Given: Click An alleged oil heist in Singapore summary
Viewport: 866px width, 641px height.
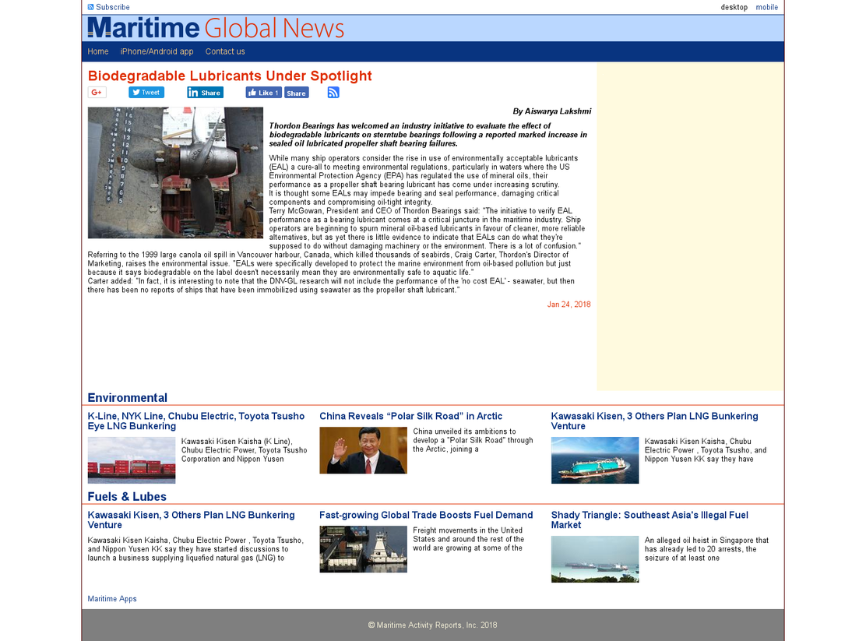Looking at the screenshot, I should (706, 549).
